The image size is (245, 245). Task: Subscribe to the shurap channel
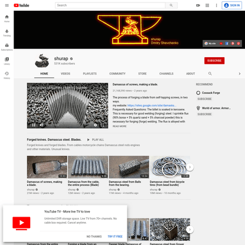(214, 61)
